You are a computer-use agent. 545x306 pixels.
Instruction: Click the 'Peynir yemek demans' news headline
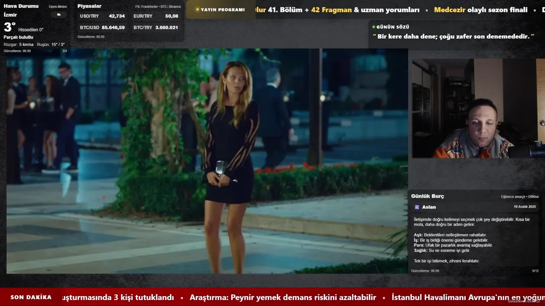(x=283, y=297)
